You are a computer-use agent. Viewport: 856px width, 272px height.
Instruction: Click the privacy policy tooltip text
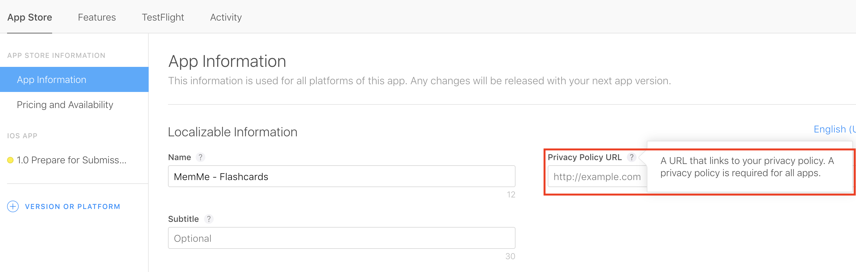pyautogui.click(x=747, y=167)
